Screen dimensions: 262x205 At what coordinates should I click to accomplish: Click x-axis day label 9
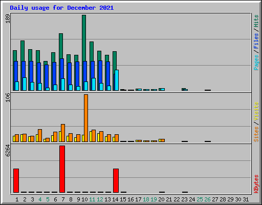pyautogui.click(x=78, y=199)
